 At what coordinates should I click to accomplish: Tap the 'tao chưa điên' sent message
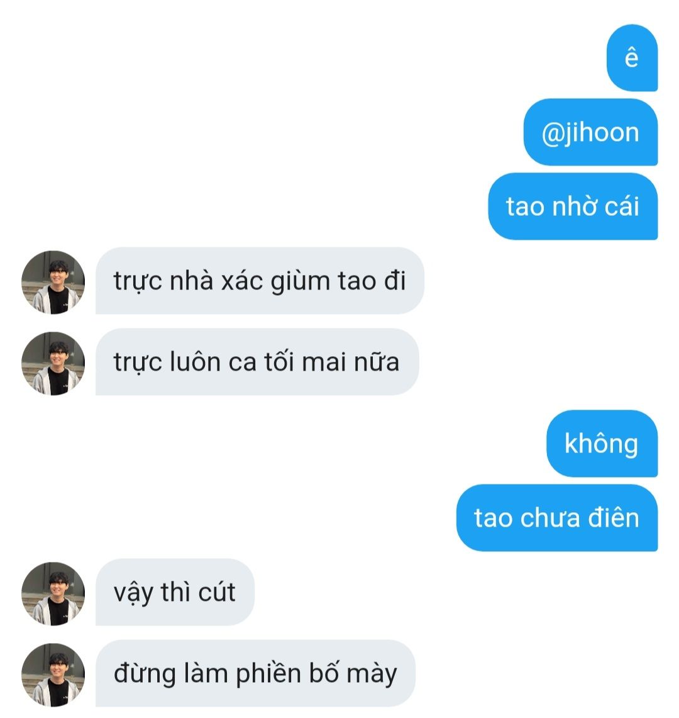[x=557, y=518]
